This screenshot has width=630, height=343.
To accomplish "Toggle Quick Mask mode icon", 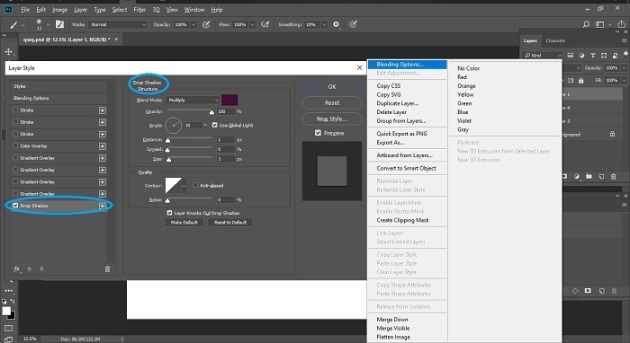I will pos(8,328).
